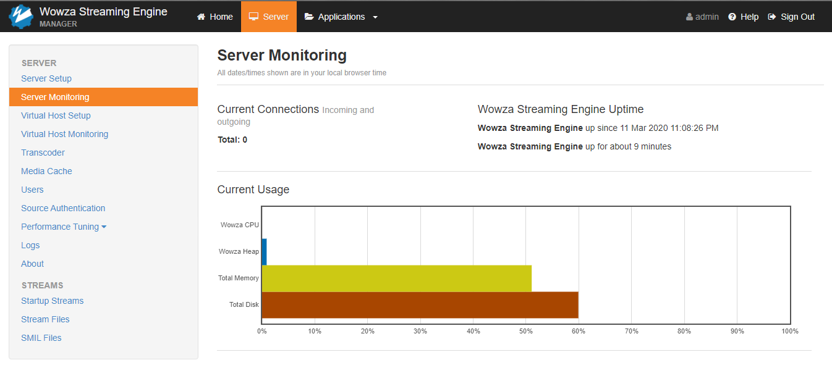Click the Wowza Heap chart label

coord(239,251)
